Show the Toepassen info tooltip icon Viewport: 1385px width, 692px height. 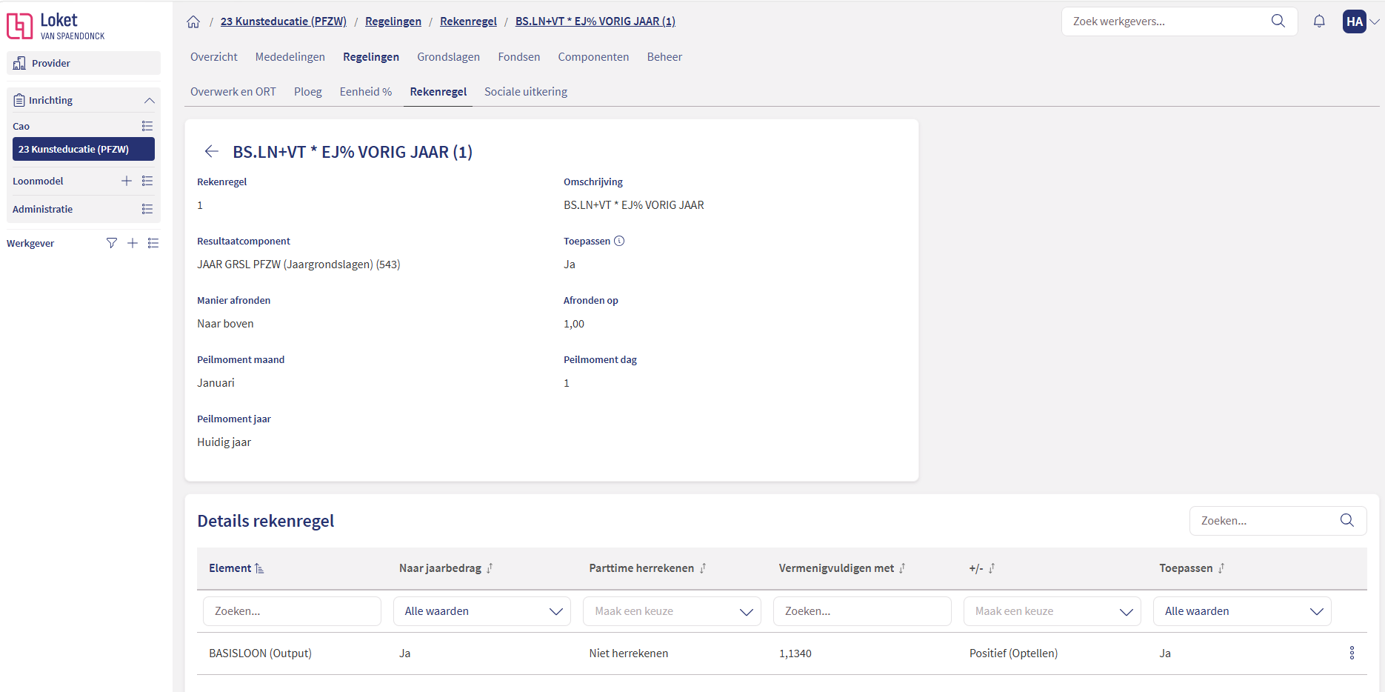(619, 241)
